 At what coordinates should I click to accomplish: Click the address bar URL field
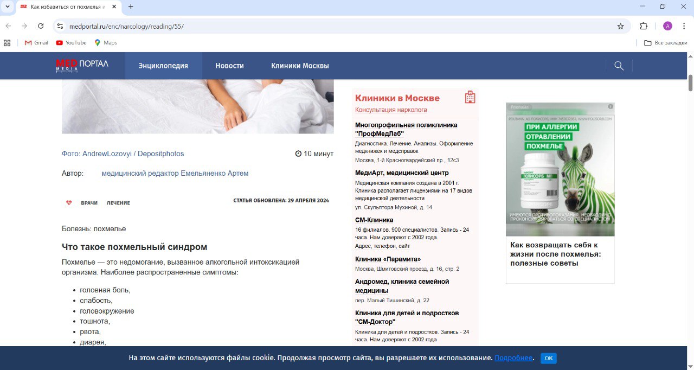point(325,26)
